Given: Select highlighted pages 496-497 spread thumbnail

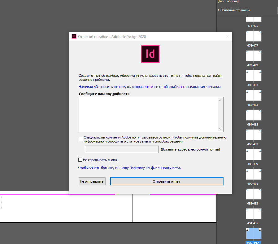Looking at the screenshot, I should [x=254, y=234].
